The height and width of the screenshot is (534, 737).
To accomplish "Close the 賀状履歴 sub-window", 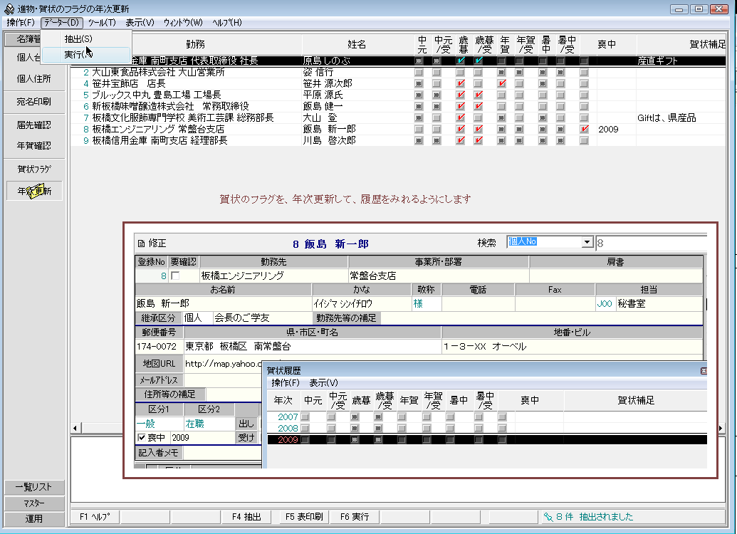I will click(x=704, y=371).
